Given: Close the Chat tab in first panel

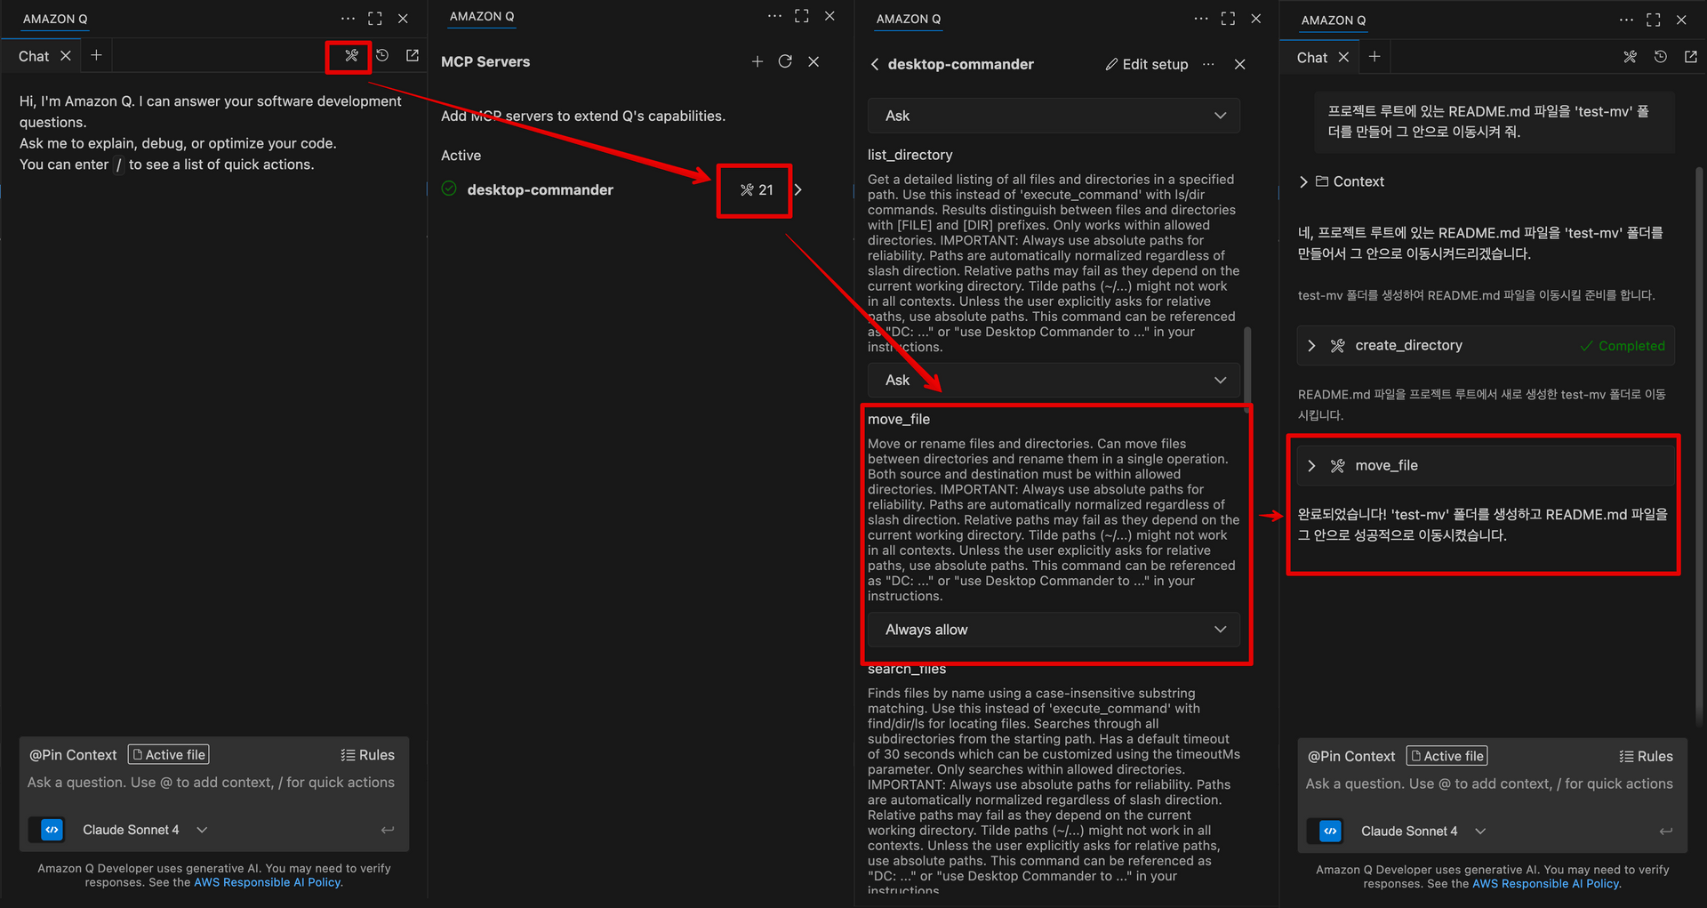Looking at the screenshot, I should point(66,56).
